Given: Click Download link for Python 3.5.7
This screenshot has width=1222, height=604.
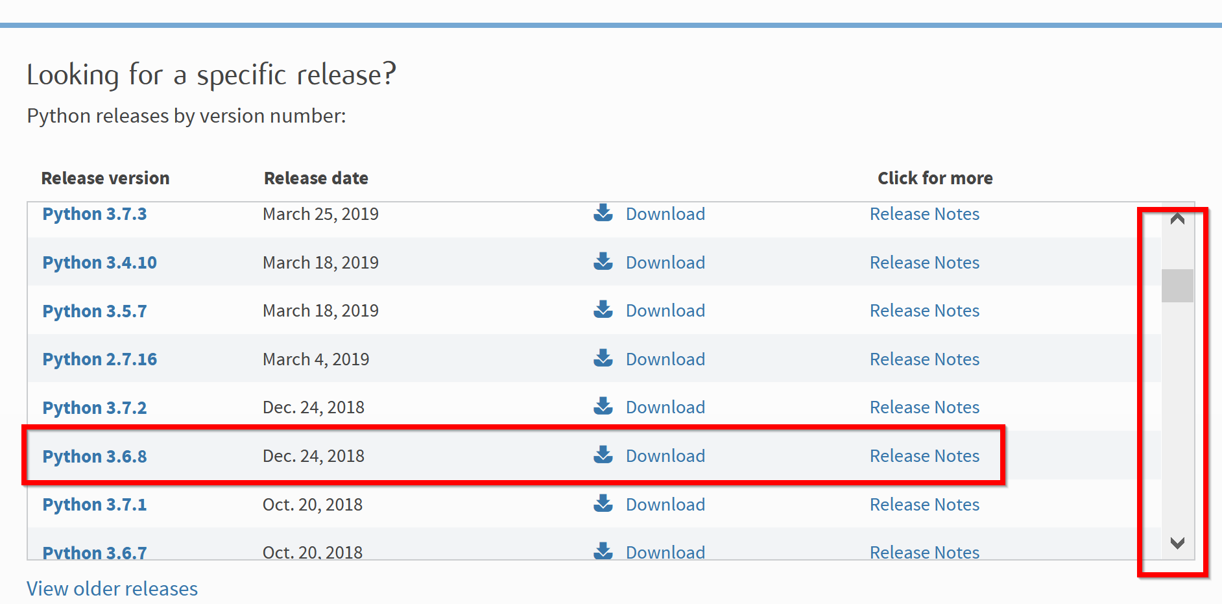Looking at the screenshot, I should click(x=665, y=311).
